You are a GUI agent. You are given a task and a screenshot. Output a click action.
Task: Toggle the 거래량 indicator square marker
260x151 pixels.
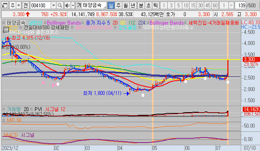point(3,109)
